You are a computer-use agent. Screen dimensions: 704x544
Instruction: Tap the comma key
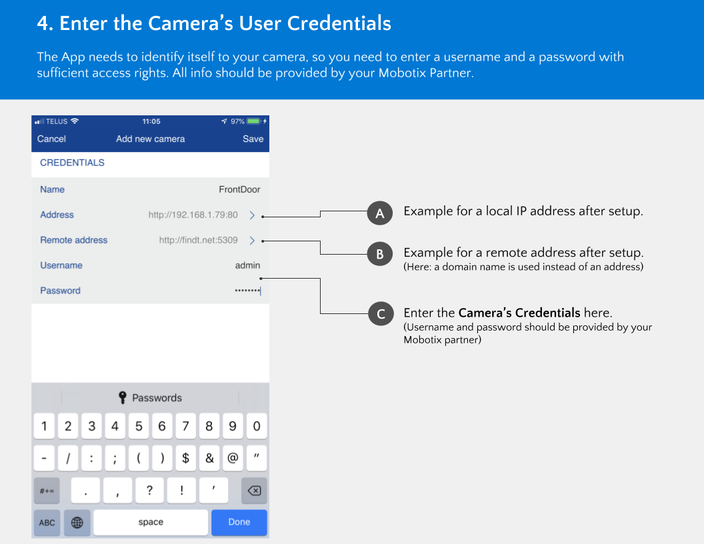117,491
